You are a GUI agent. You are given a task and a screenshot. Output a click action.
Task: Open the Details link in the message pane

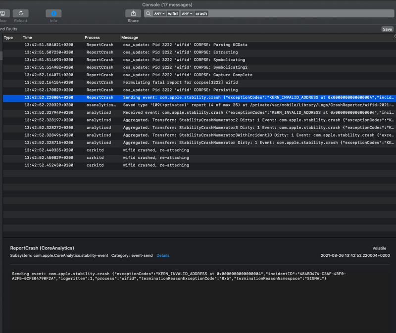click(x=163, y=256)
